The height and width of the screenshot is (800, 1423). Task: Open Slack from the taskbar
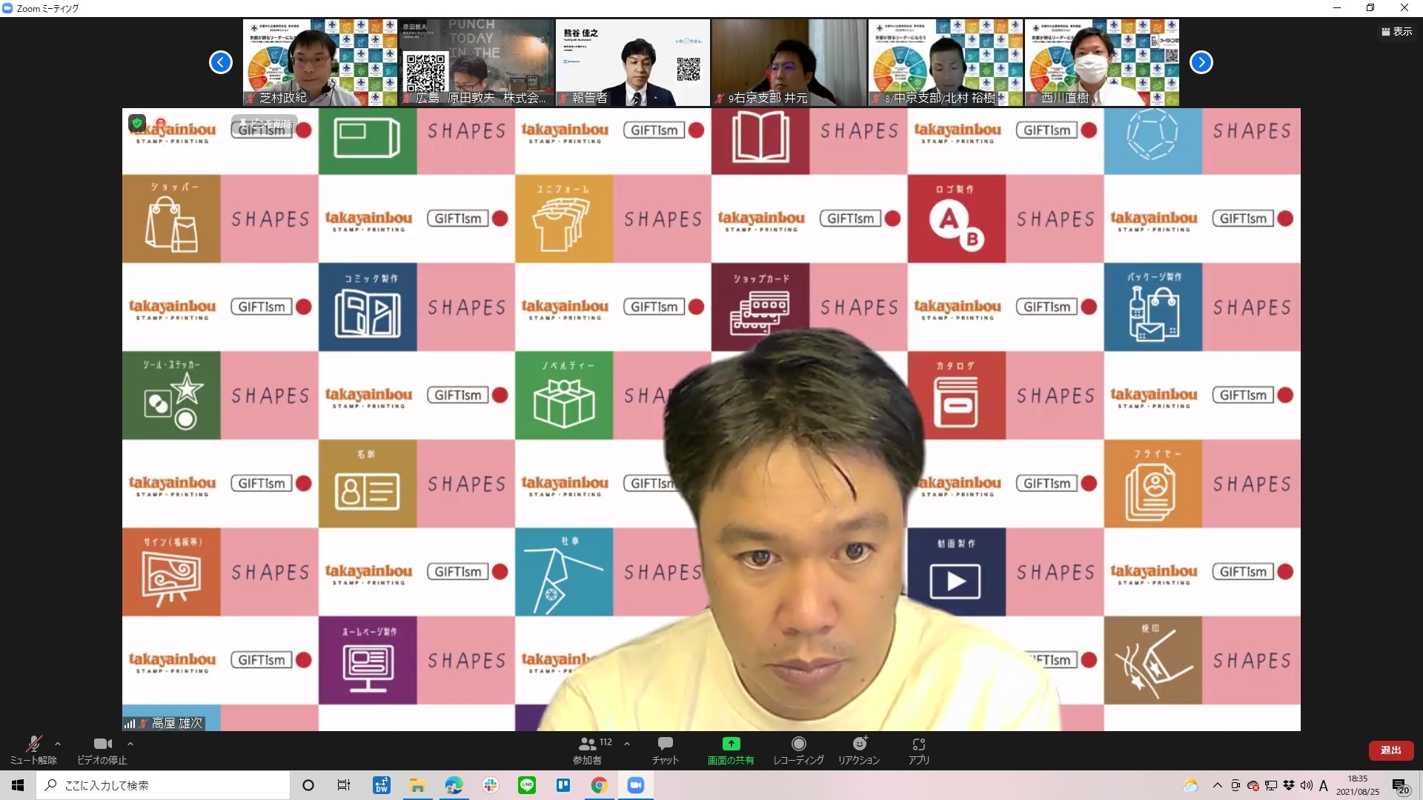click(x=490, y=785)
